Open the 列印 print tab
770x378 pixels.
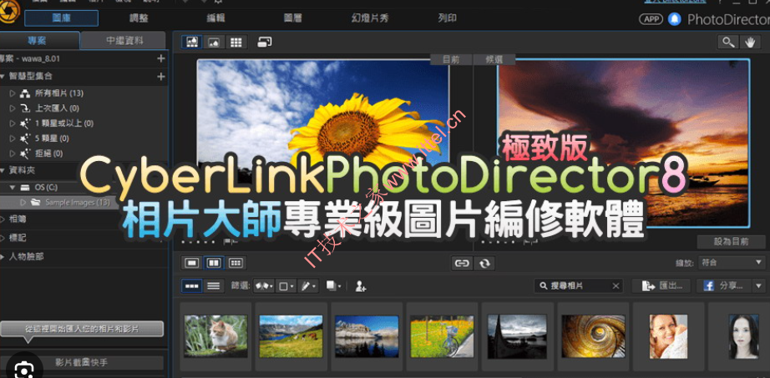(x=448, y=18)
